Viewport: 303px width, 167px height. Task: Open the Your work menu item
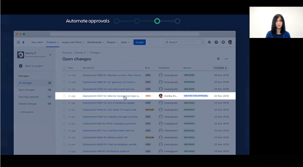pos(37,42)
